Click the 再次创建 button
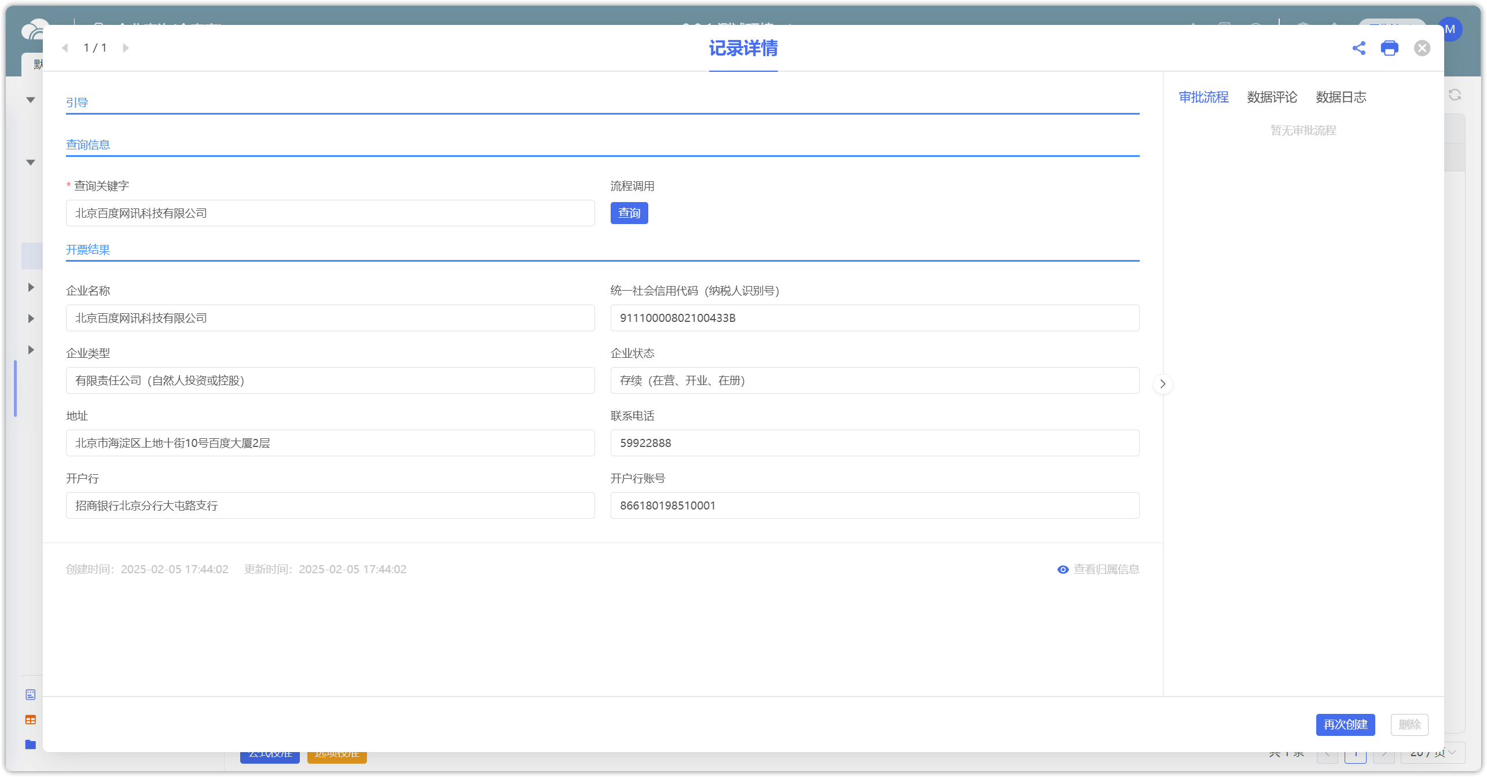The height and width of the screenshot is (777, 1487). tap(1345, 724)
